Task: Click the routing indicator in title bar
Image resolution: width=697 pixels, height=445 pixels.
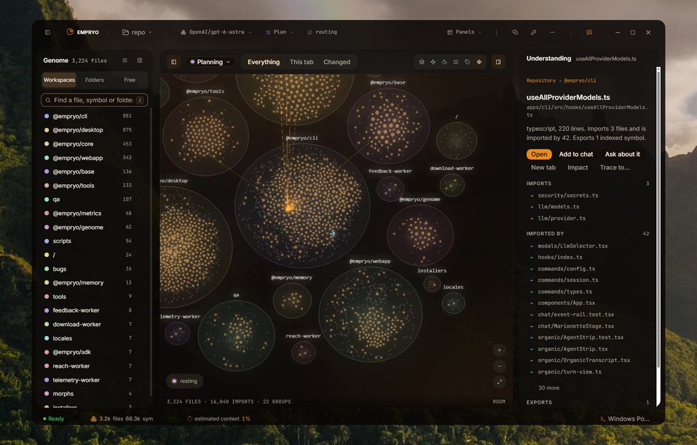Action: point(322,32)
